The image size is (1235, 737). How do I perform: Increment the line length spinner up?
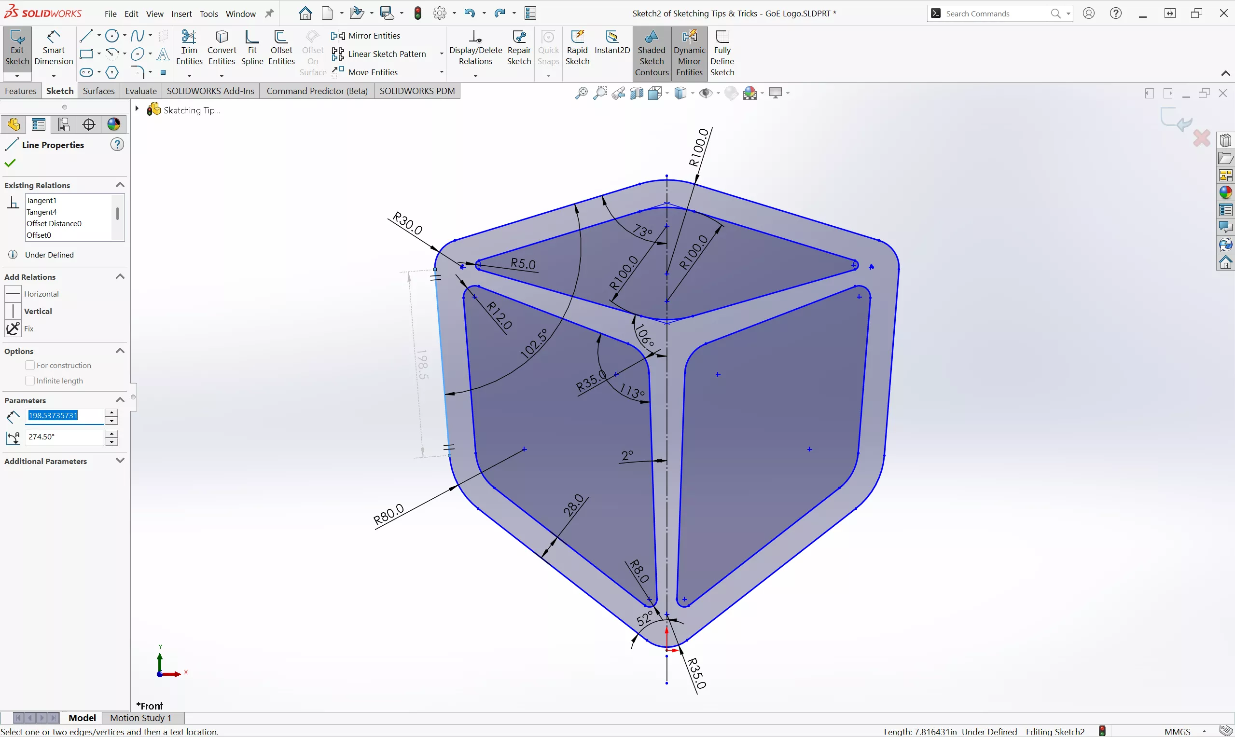[x=112, y=412]
